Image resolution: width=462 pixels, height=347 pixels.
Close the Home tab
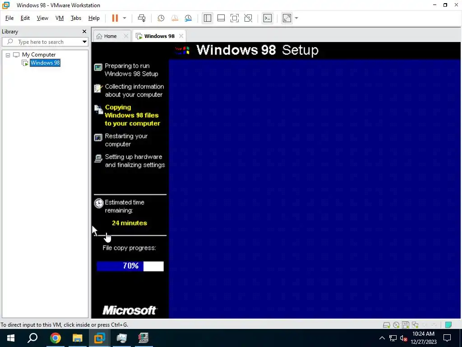pos(126,36)
